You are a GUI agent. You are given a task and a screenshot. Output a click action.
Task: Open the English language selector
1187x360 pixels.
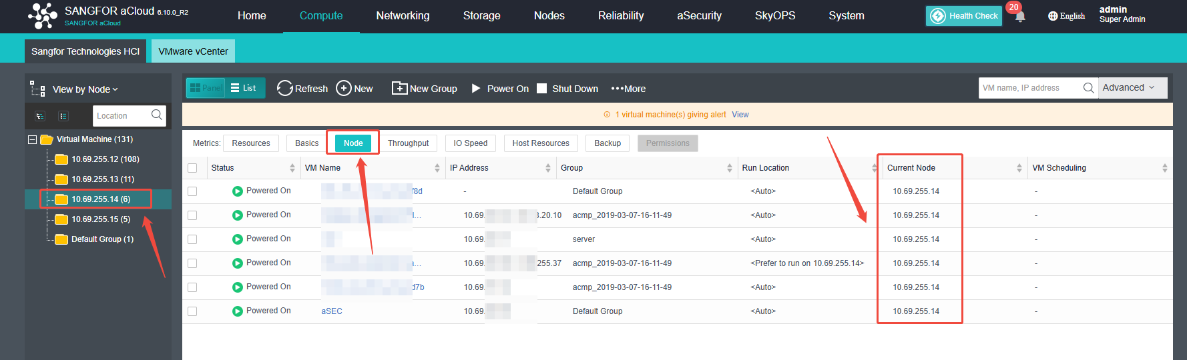[x=1066, y=16]
